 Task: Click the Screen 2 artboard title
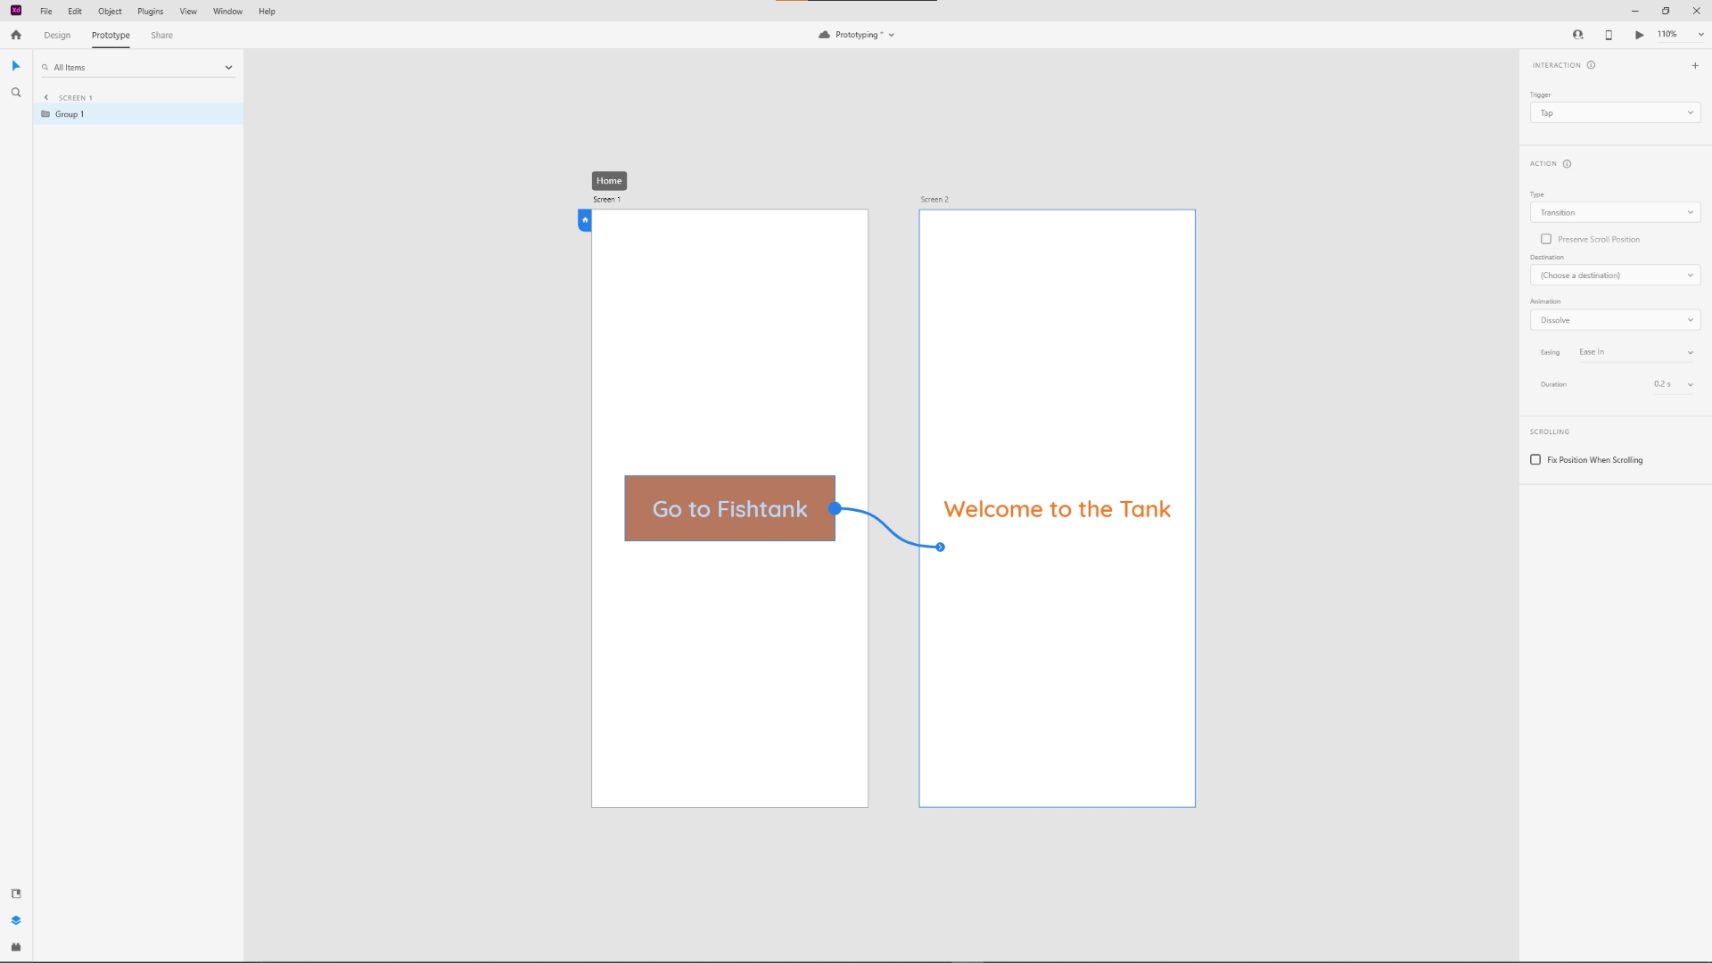[934, 200]
